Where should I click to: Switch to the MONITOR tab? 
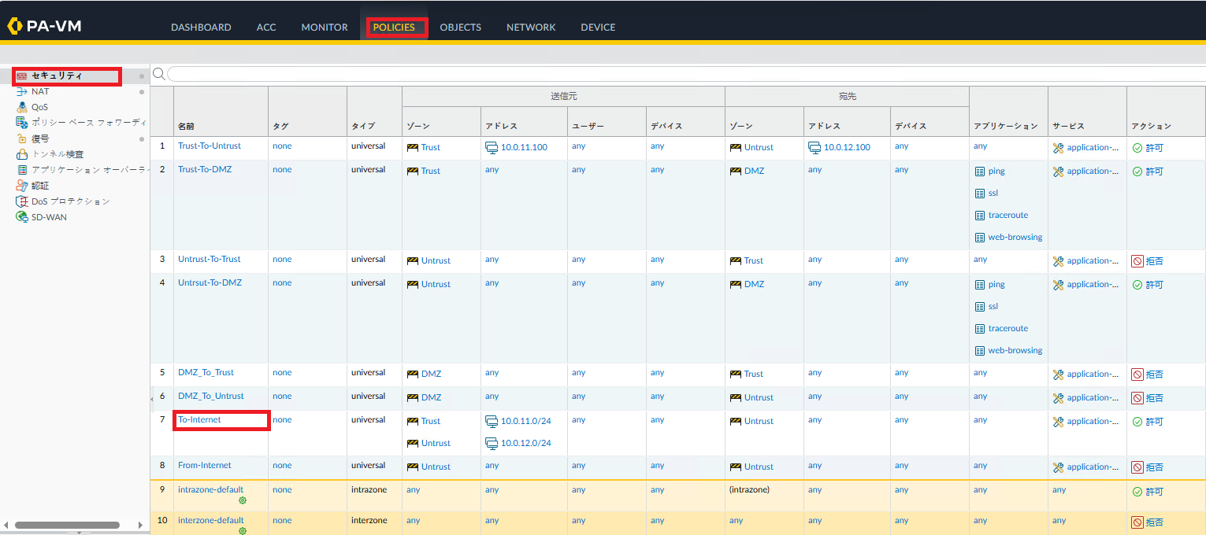coord(324,28)
